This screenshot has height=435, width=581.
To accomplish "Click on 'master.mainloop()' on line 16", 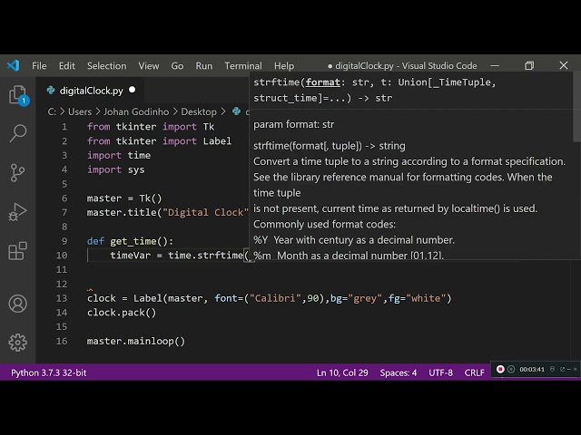I will (135, 341).
